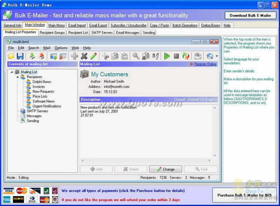The image size is (280, 206).
Task: Switch to Email Import tab
Action: pyautogui.click(x=77, y=25)
